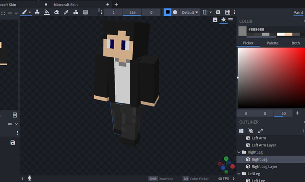Select the Paint Brush tool
Screen dimensions: 305x182
(x=24, y=12)
